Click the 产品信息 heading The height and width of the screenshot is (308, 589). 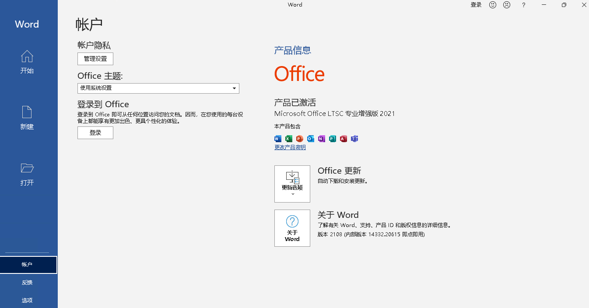pyautogui.click(x=293, y=50)
